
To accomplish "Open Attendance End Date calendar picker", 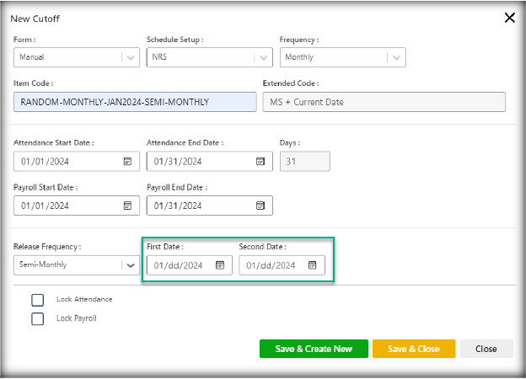I will point(260,161).
